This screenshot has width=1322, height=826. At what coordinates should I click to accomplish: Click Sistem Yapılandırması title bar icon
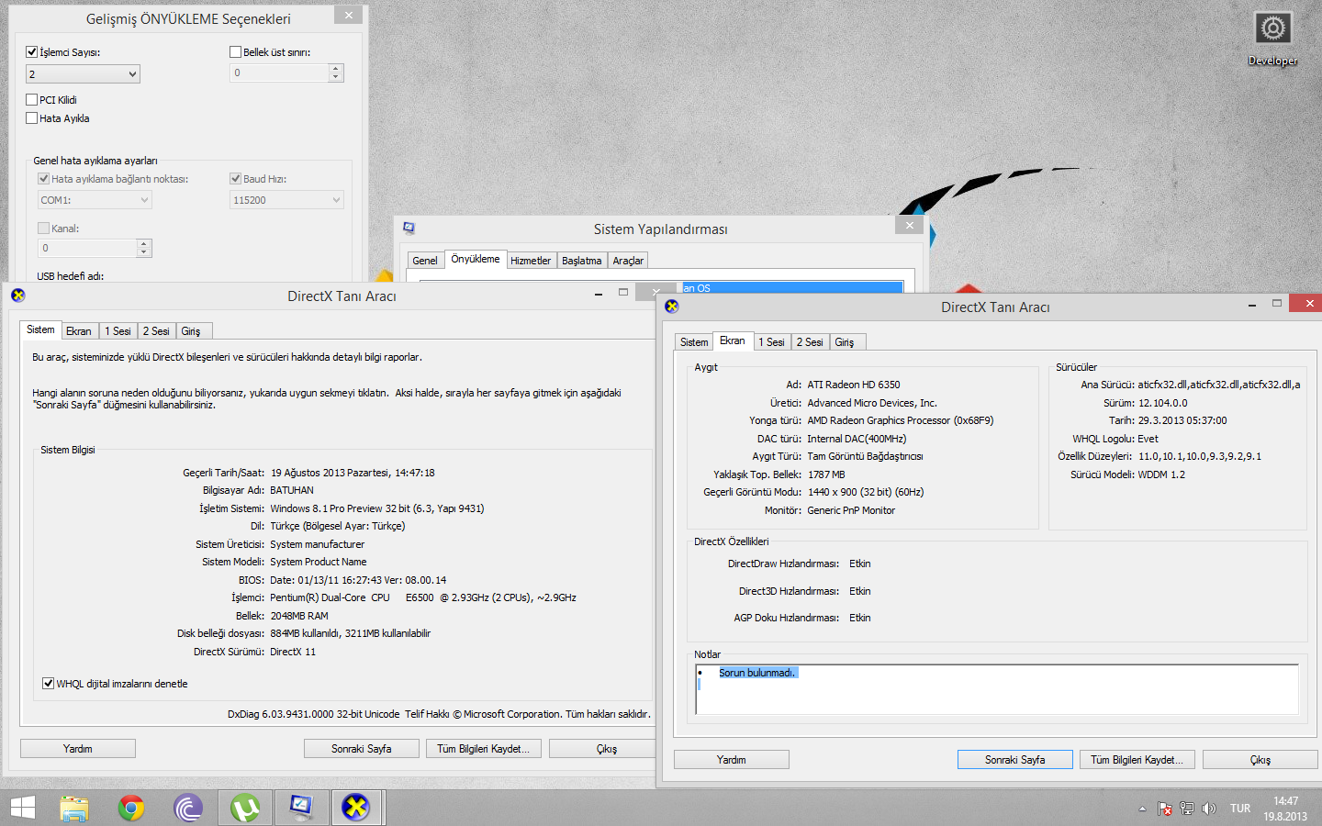[409, 228]
